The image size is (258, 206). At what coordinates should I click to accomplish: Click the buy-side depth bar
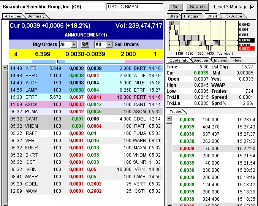[33, 62]
